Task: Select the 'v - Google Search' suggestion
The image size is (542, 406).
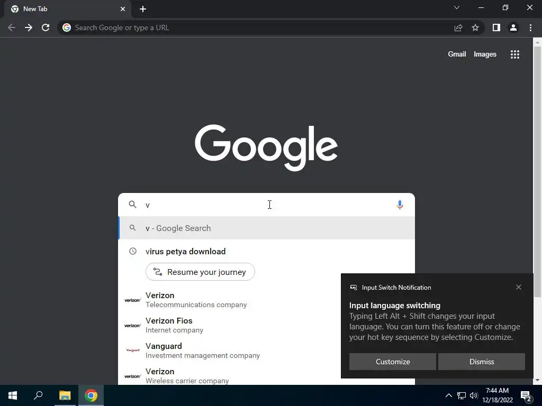Action: pyautogui.click(x=266, y=228)
